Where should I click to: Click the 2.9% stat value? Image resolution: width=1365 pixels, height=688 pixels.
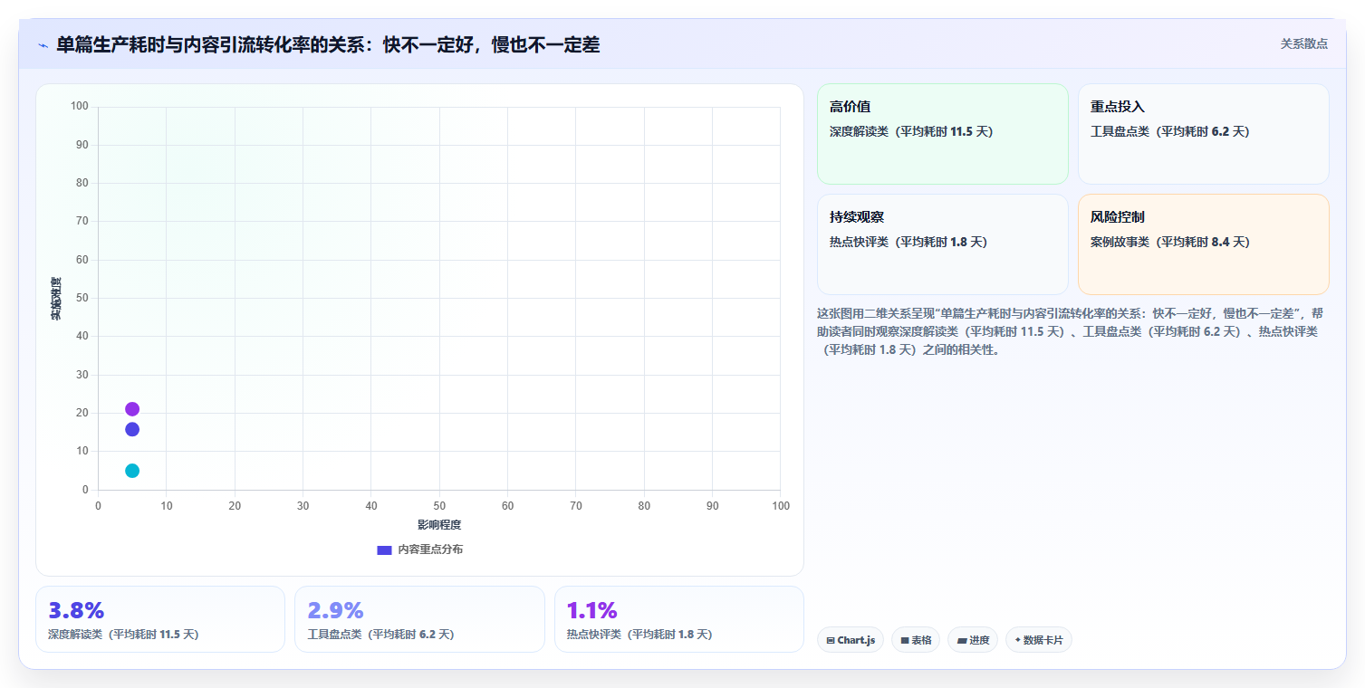[336, 610]
